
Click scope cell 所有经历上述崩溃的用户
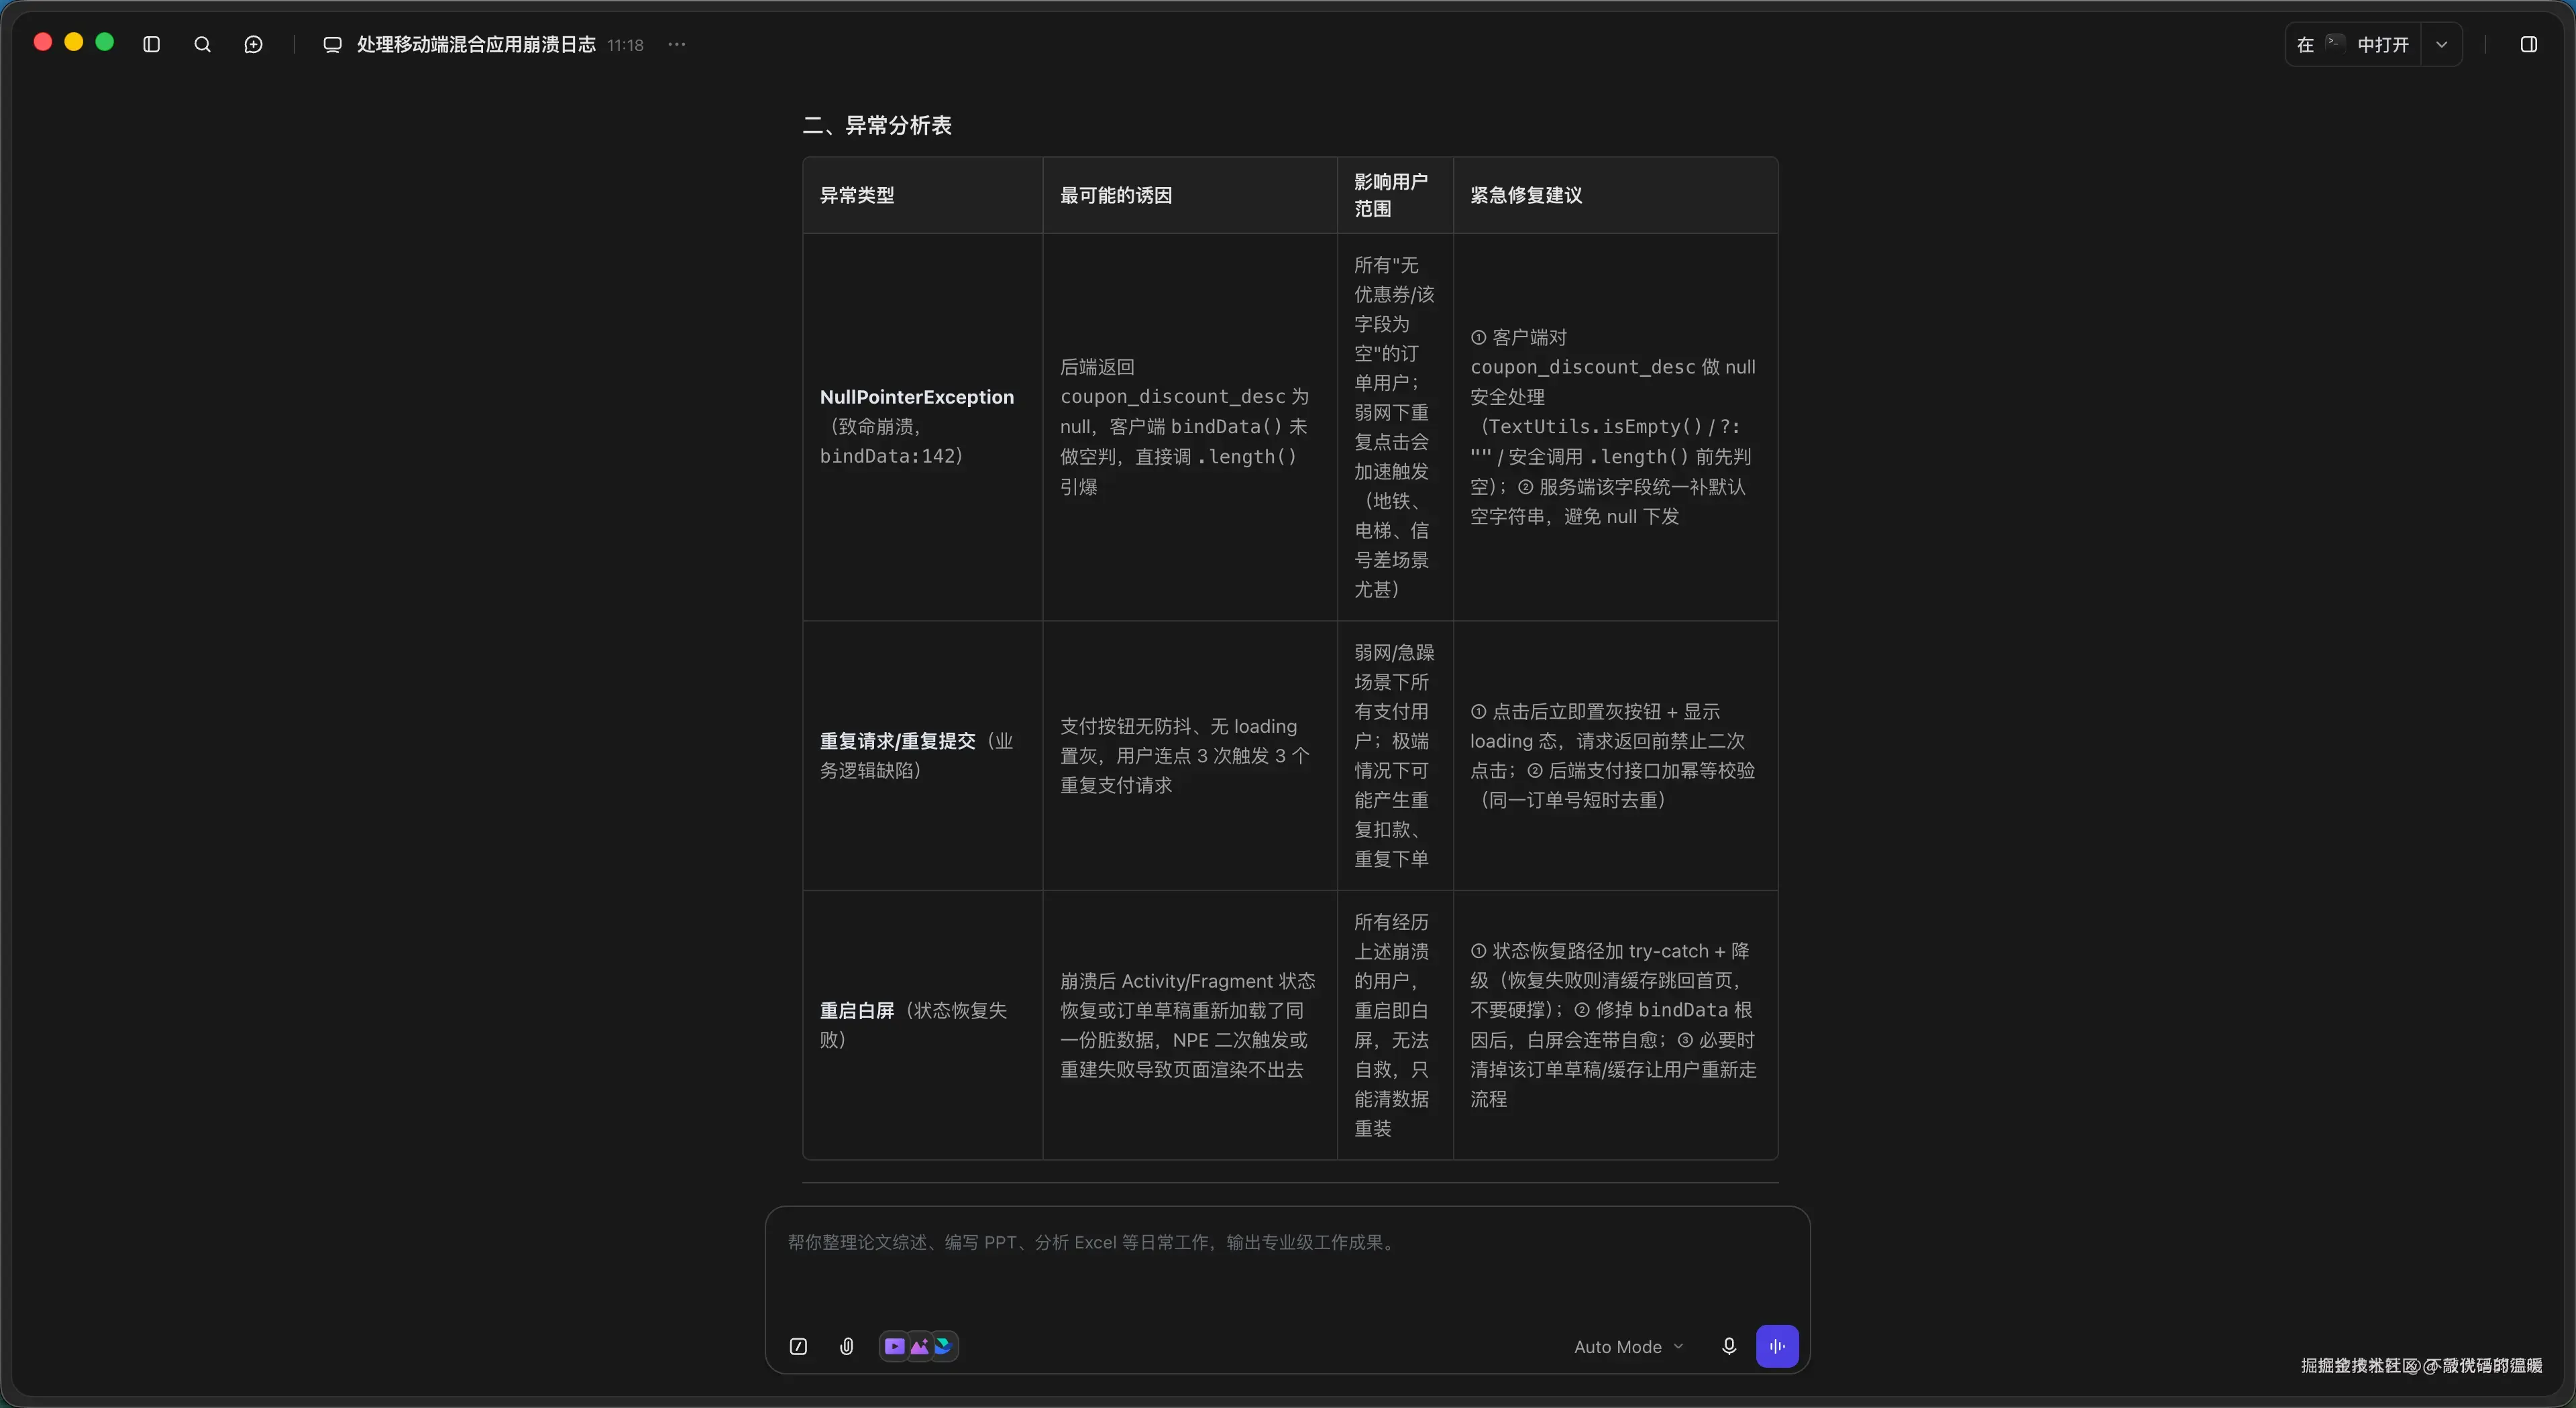click(1395, 1024)
